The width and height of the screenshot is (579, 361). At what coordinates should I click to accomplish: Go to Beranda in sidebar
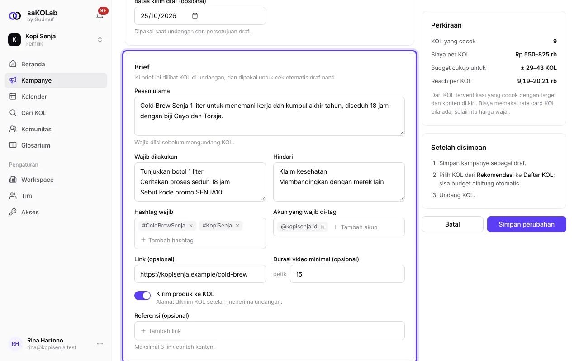[x=56, y=64]
